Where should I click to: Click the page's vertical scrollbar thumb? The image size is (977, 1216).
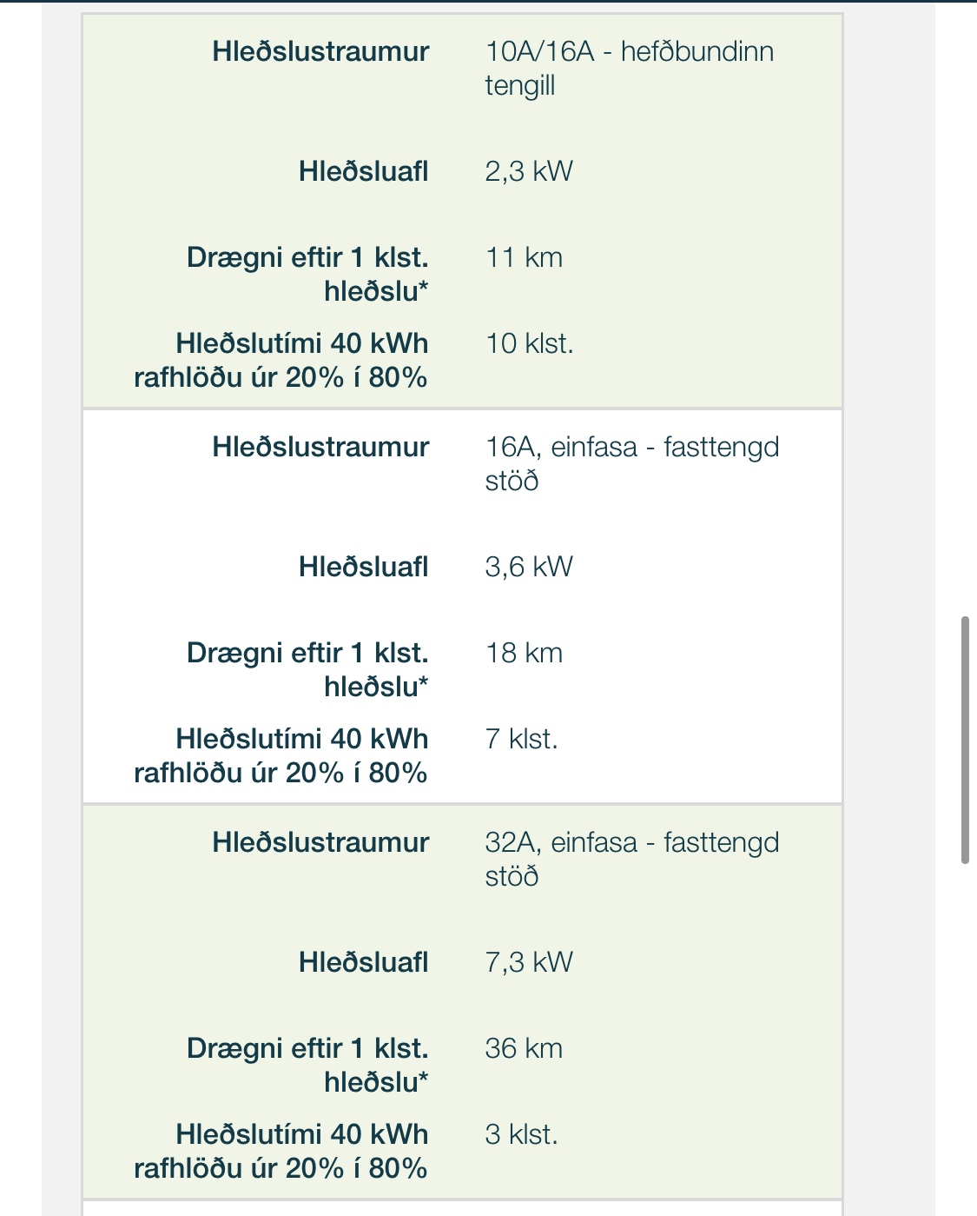[x=964, y=740]
